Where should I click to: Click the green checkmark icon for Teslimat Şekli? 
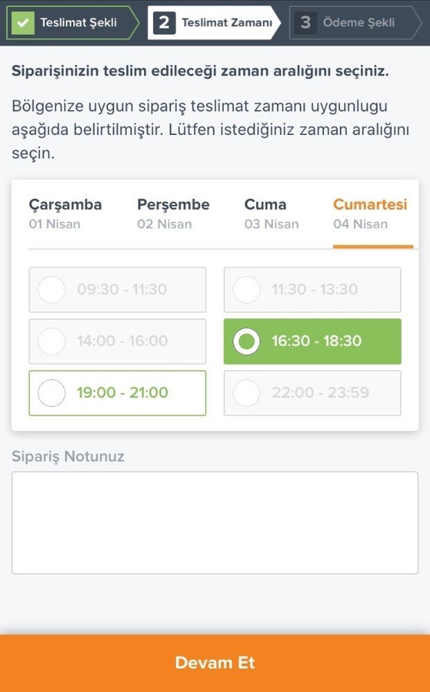pyautogui.click(x=24, y=22)
